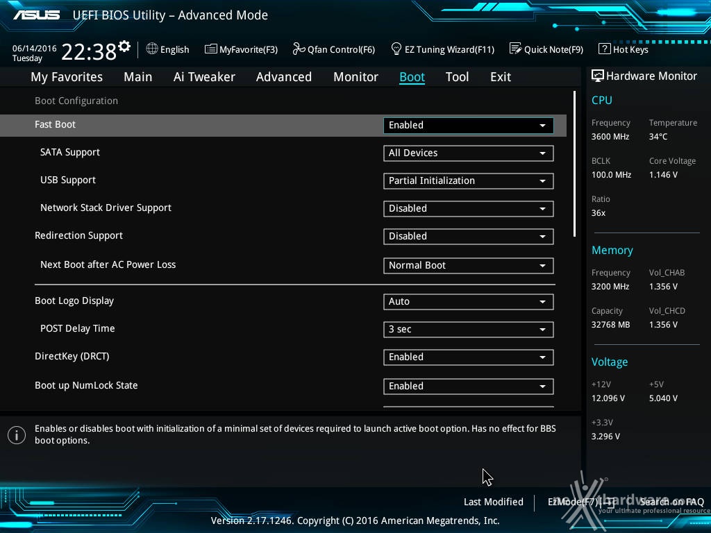Click the +5V reading 5.040 V
Viewport: 711px width, 533px height.
(663, 398)
